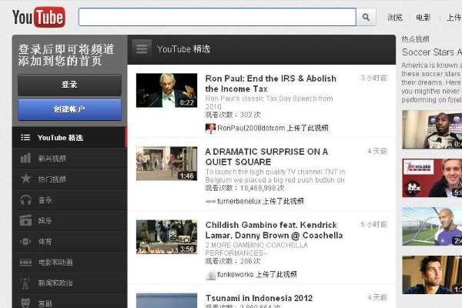Click the YouTube 精选 list icon in sidebar
Viewport: 462px width, 308px height.
click(25, 137)
